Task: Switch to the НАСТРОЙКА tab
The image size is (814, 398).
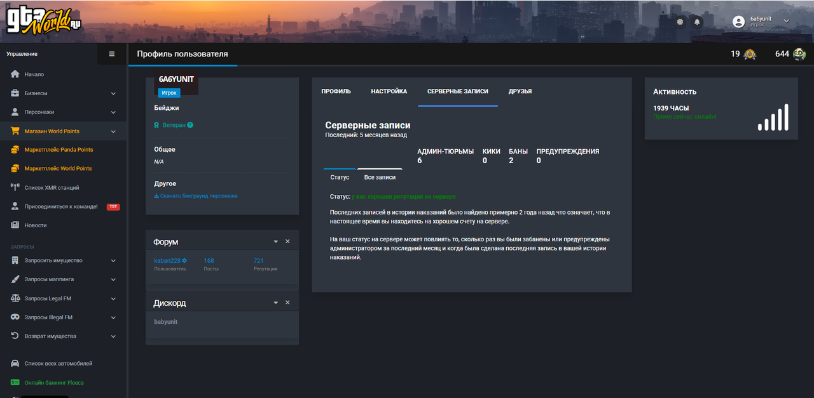Action: 389,91
